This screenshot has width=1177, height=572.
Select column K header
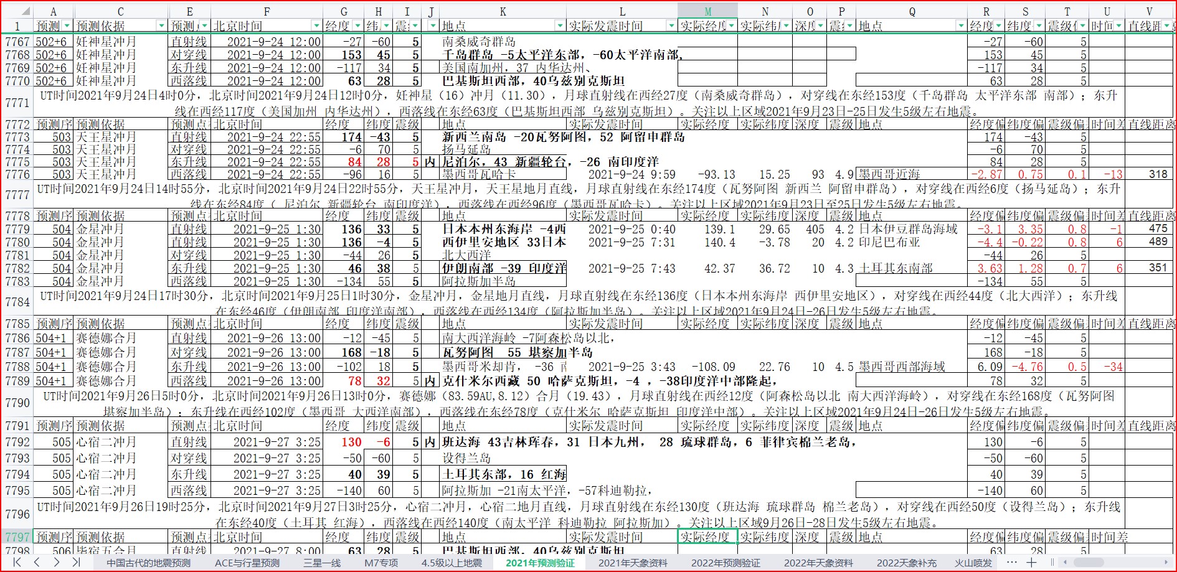pos(503,11)
